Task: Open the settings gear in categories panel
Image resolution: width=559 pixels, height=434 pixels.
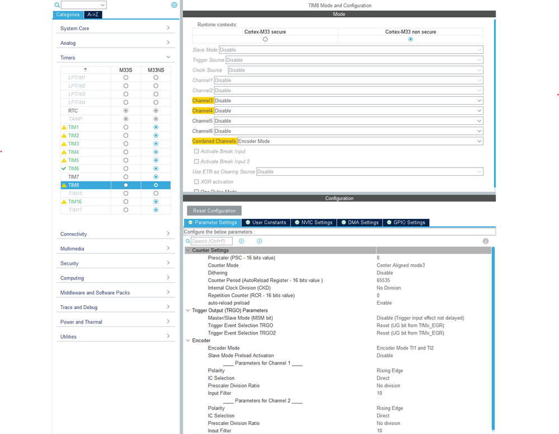Action: [x=174, y=5]
